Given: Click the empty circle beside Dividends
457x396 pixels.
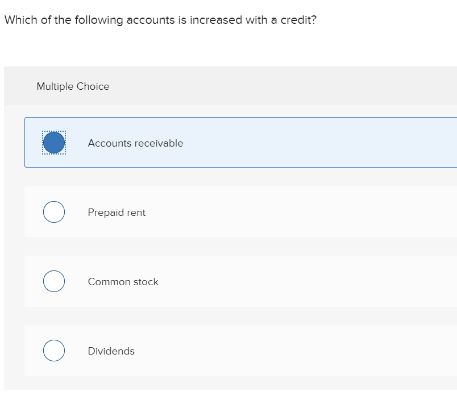Looking at the screenshot, I should (54, 351).
